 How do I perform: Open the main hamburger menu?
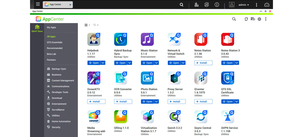(x=38, y=4)
